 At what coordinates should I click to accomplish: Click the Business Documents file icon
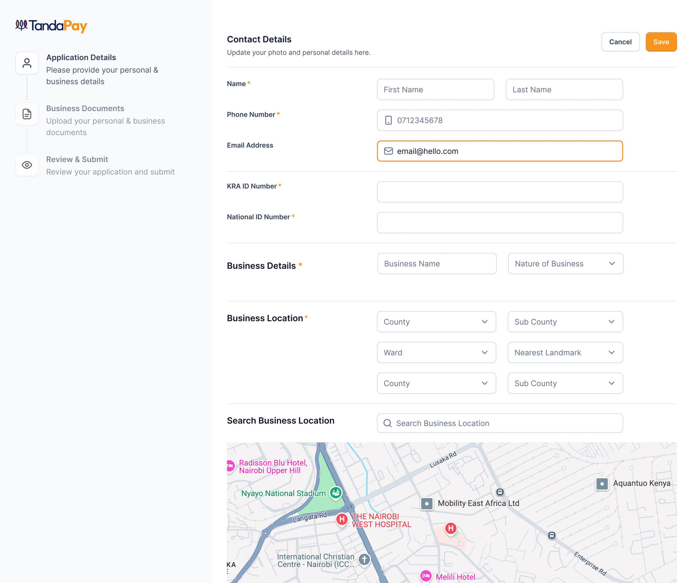coord(27,114)
